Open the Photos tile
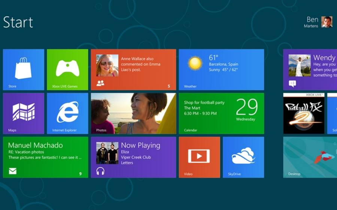 [x=133, y=113]
